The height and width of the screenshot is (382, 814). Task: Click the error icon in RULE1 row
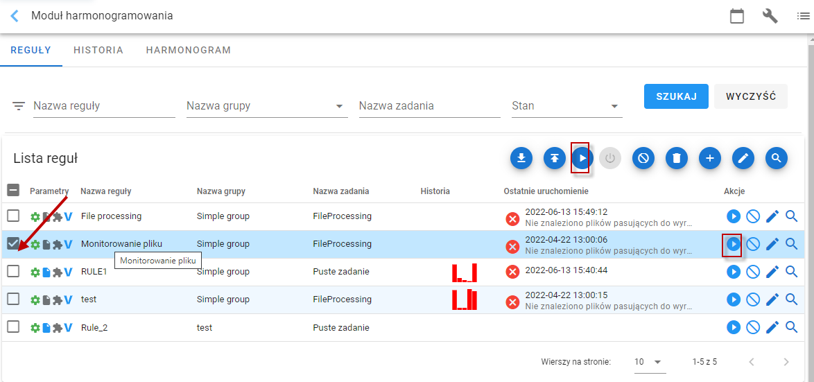coord(512,272)
